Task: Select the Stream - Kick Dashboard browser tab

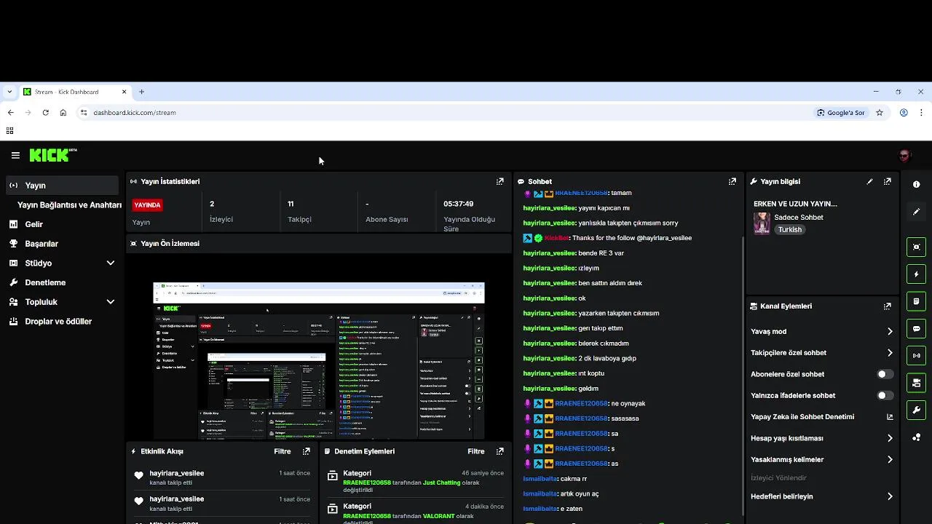Action: tap(75, 92)
